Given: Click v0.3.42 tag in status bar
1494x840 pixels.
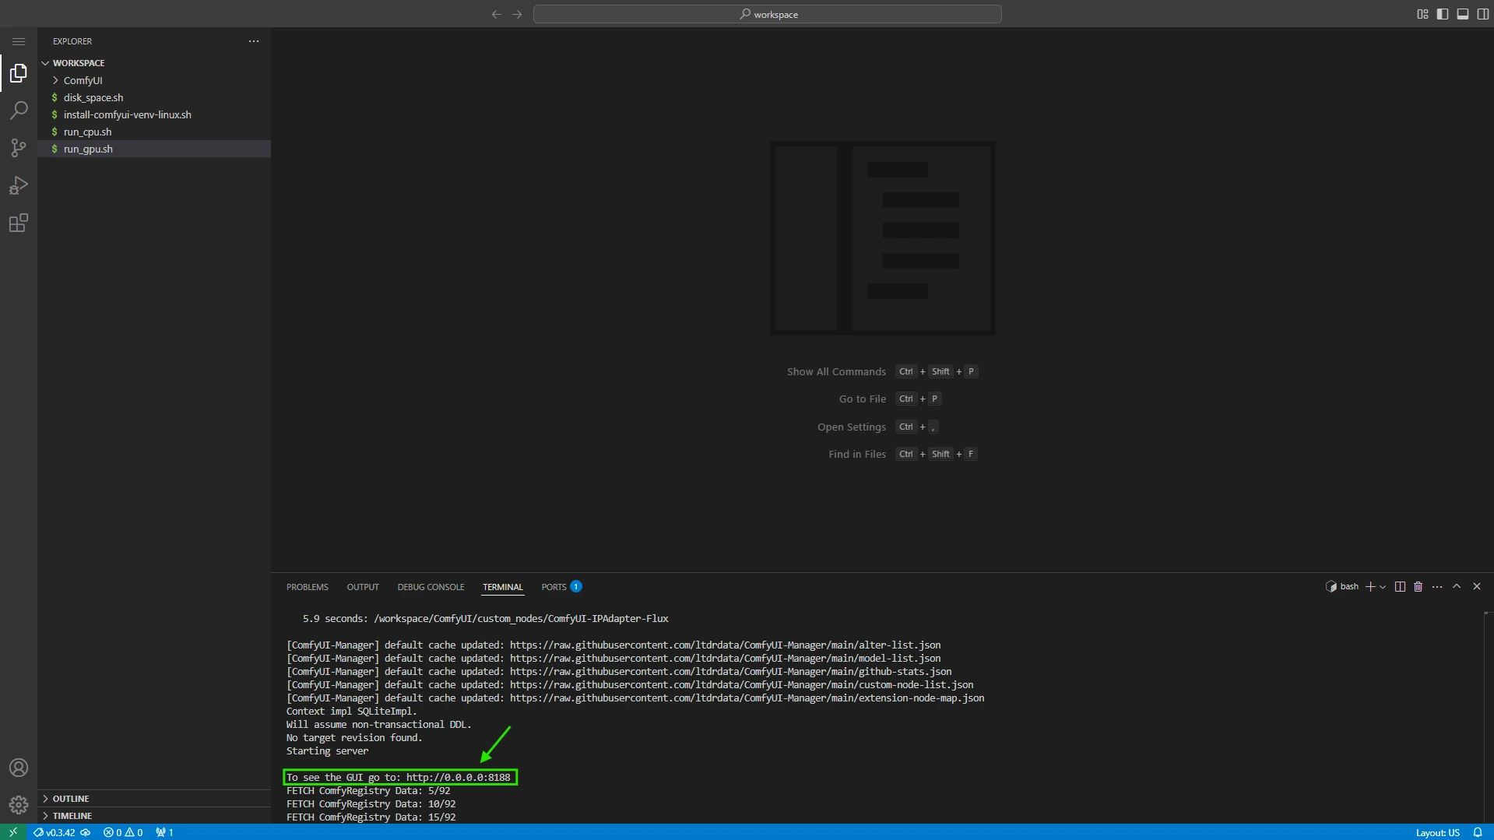Looking at the screenshot, I should point(54,832).
